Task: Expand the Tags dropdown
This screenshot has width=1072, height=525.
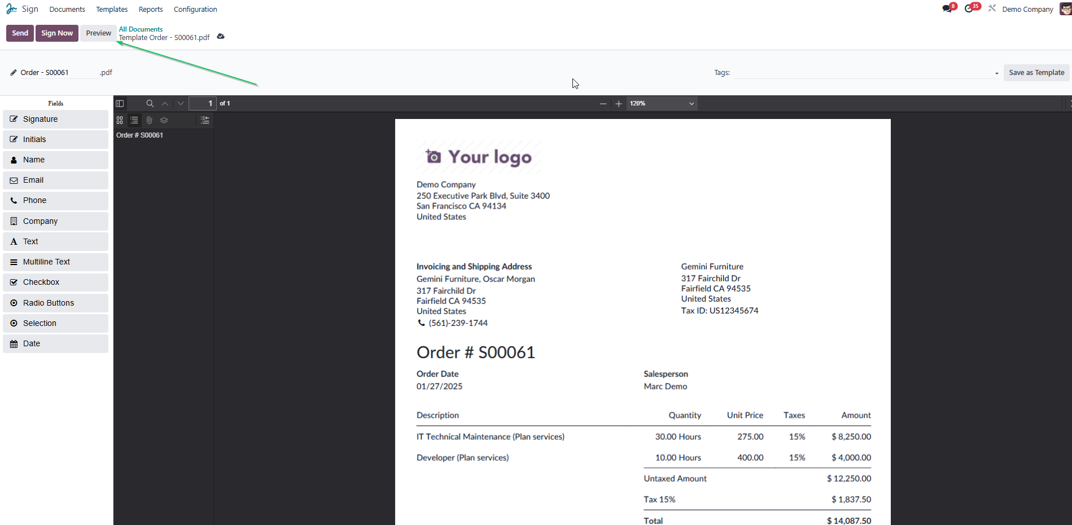Action: coord(996,73)
